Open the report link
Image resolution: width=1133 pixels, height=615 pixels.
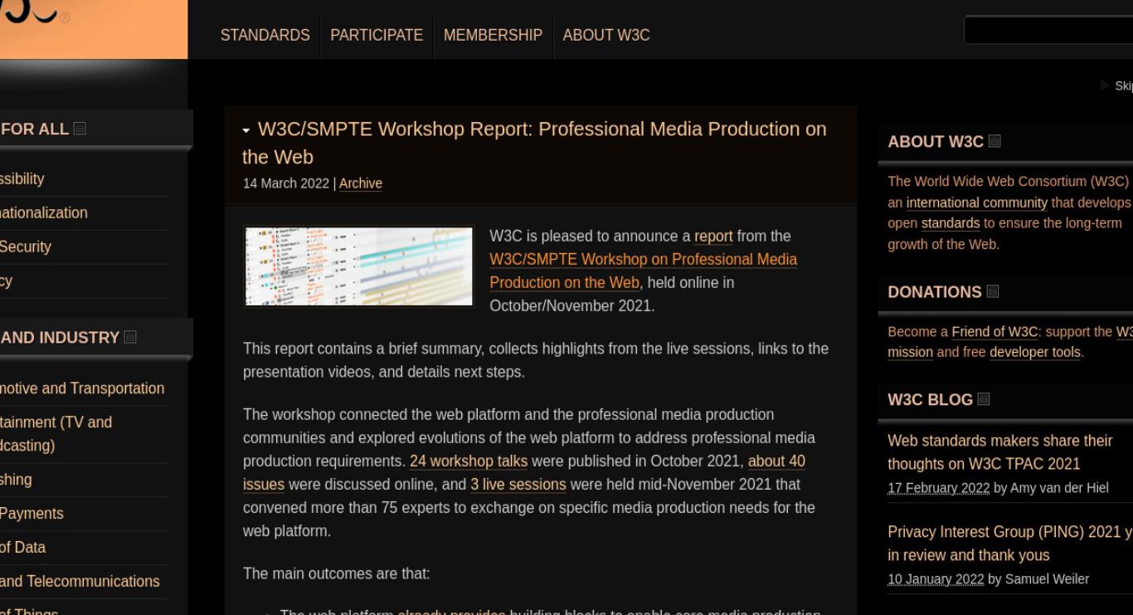coord(713,236)
